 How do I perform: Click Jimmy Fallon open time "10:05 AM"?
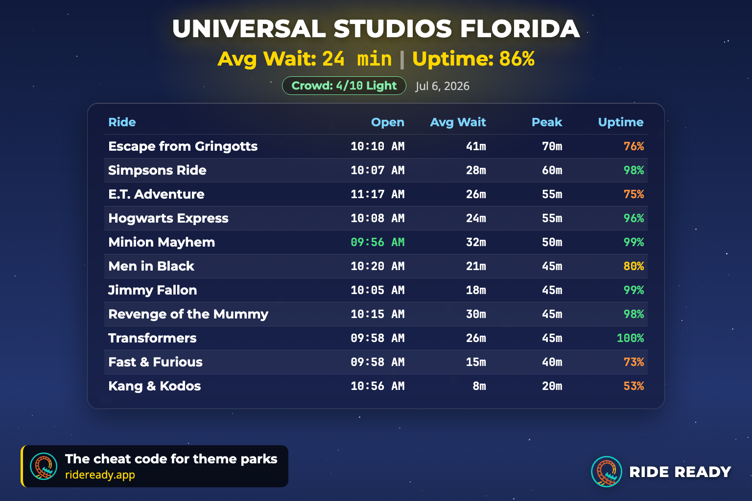tap(377, 290)
